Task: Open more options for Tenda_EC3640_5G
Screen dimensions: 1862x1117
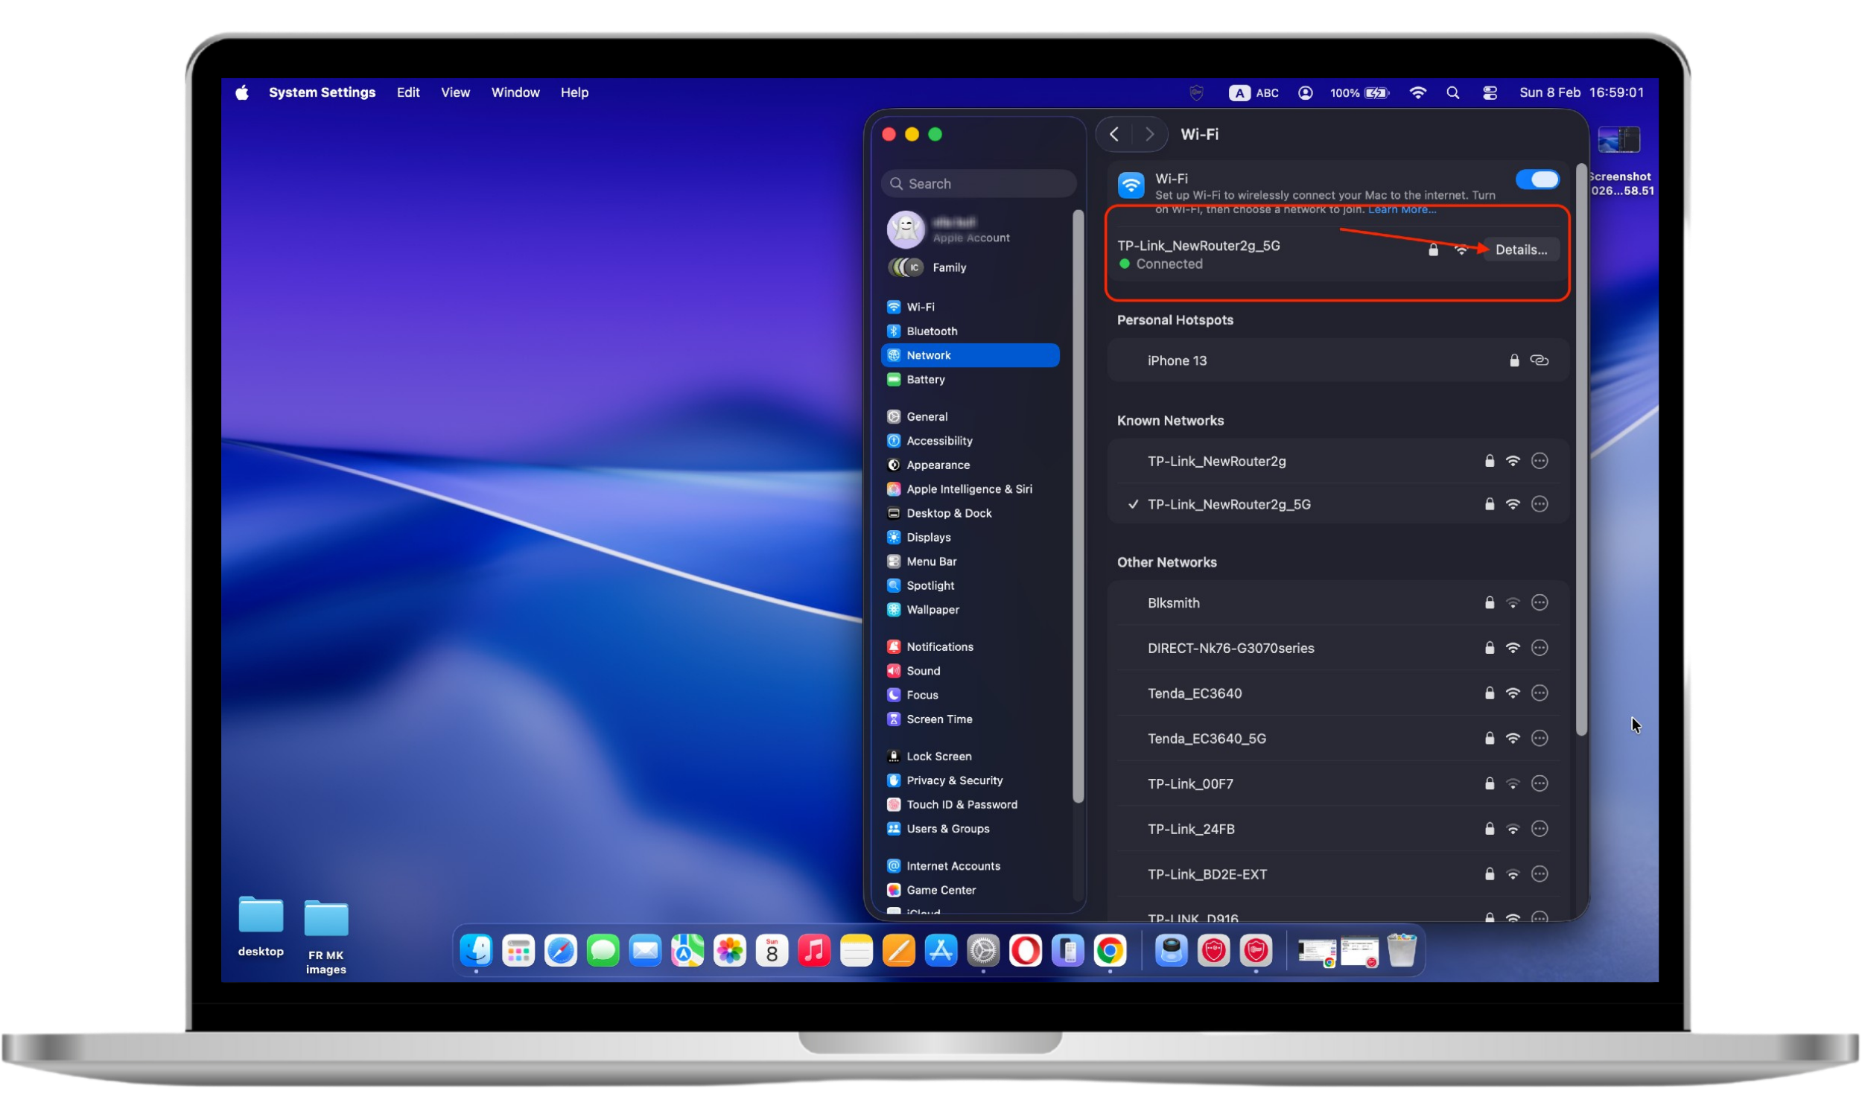Action: coord(1539,739)
